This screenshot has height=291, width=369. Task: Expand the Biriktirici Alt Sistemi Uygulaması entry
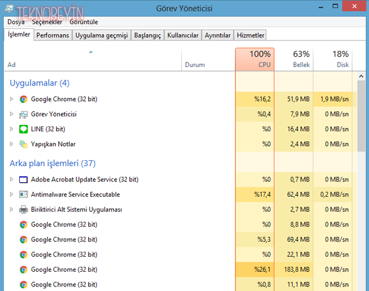tap(12, 209)
